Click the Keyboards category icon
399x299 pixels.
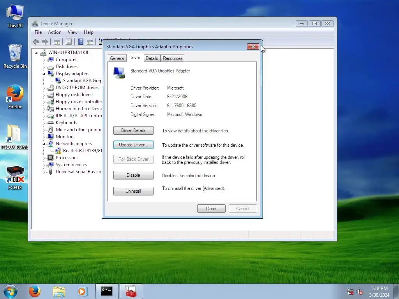click(x=51, y=123)
